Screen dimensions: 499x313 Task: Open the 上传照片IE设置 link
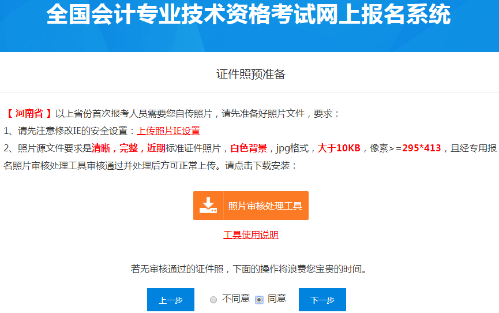tap(168, 131)
